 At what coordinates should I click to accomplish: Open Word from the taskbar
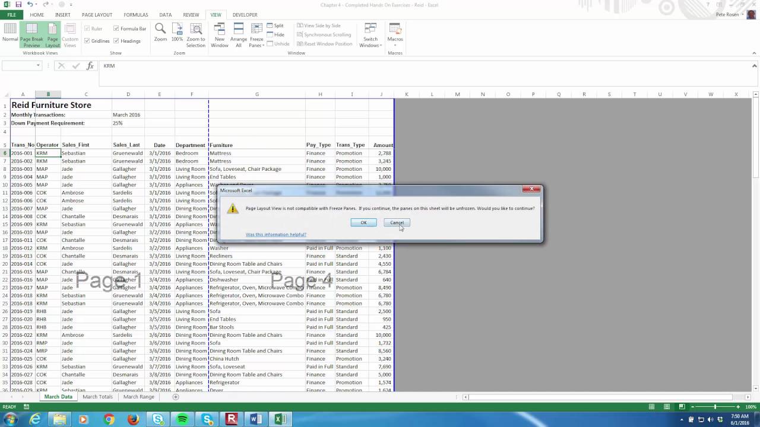pos(256,419)
